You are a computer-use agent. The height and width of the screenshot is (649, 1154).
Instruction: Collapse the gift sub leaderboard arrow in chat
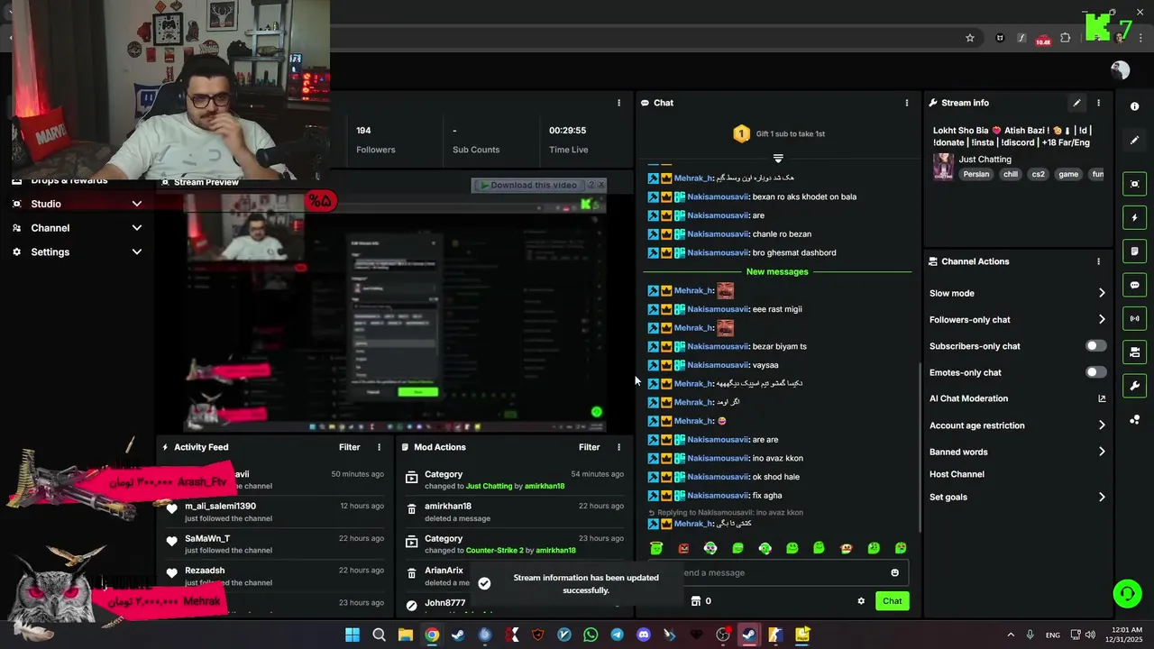tap(778, 159)
